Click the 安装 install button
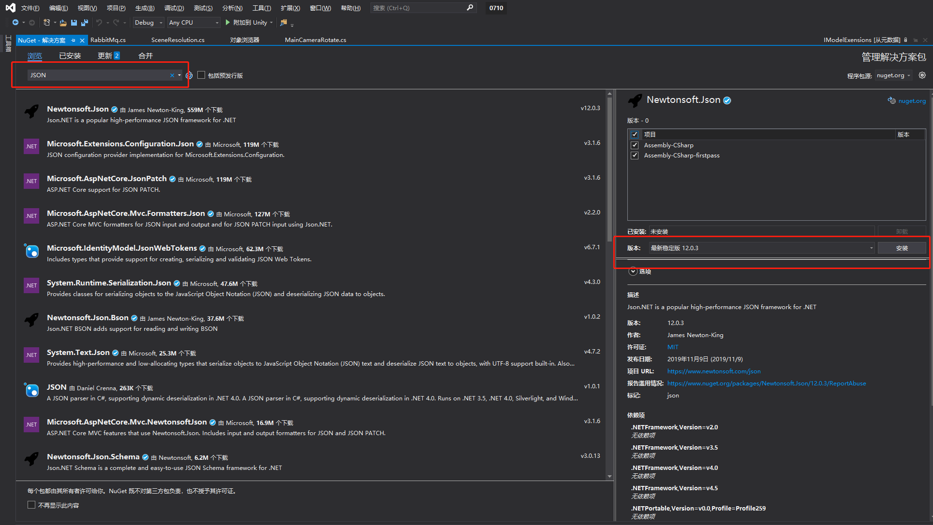This screenshot has height=525, width=933. (902, 248)
